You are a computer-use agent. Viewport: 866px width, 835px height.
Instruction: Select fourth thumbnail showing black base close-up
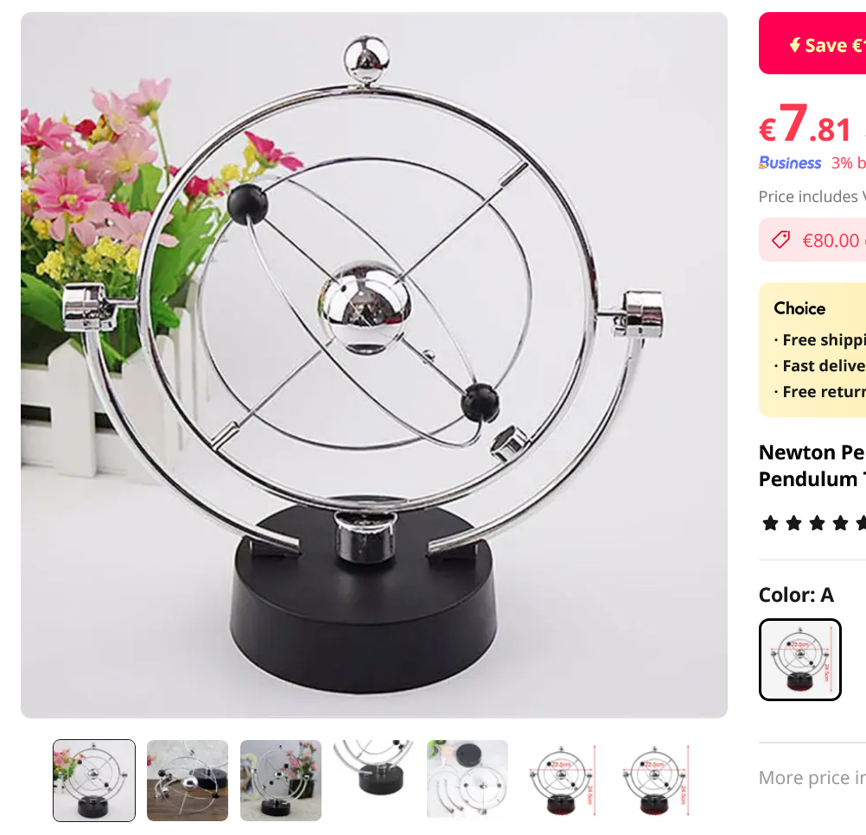click(374, 781)
